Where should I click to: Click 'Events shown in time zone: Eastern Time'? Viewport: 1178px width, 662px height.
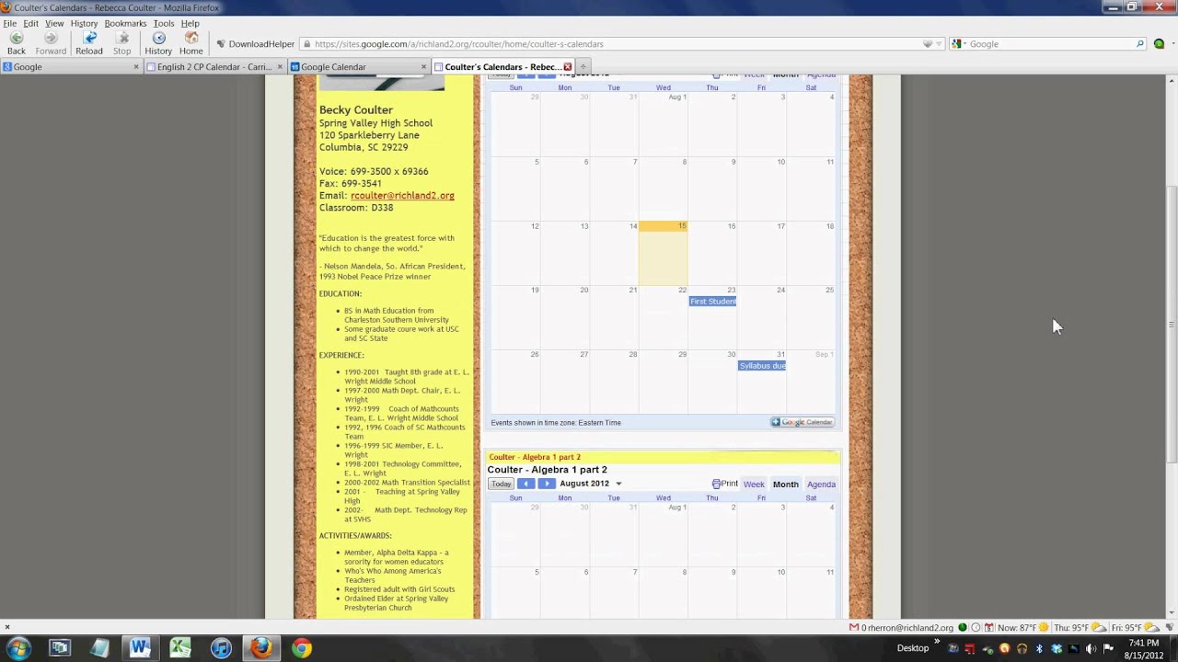tap(556, 423)
